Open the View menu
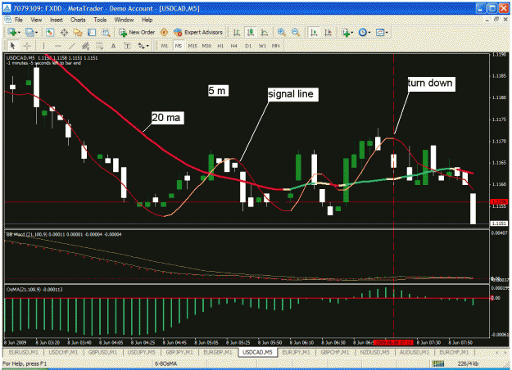 click(36, 20)
